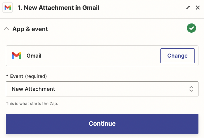
Task: Click the required asterisk beside Event
Action: click(x=7, y=76)
